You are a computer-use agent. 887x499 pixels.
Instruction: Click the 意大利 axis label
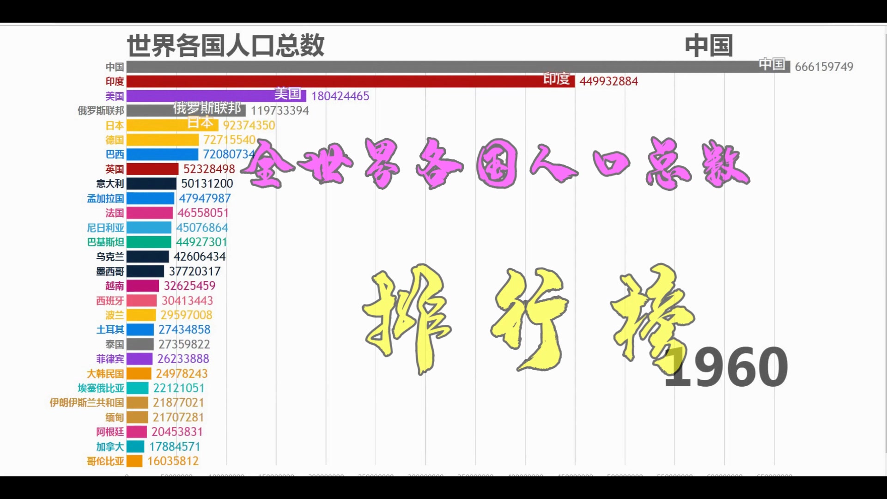[110, 183]
